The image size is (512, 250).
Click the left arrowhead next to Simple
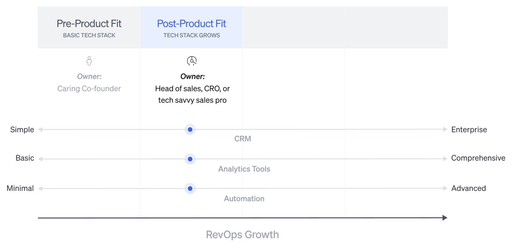tap(40, 129)
